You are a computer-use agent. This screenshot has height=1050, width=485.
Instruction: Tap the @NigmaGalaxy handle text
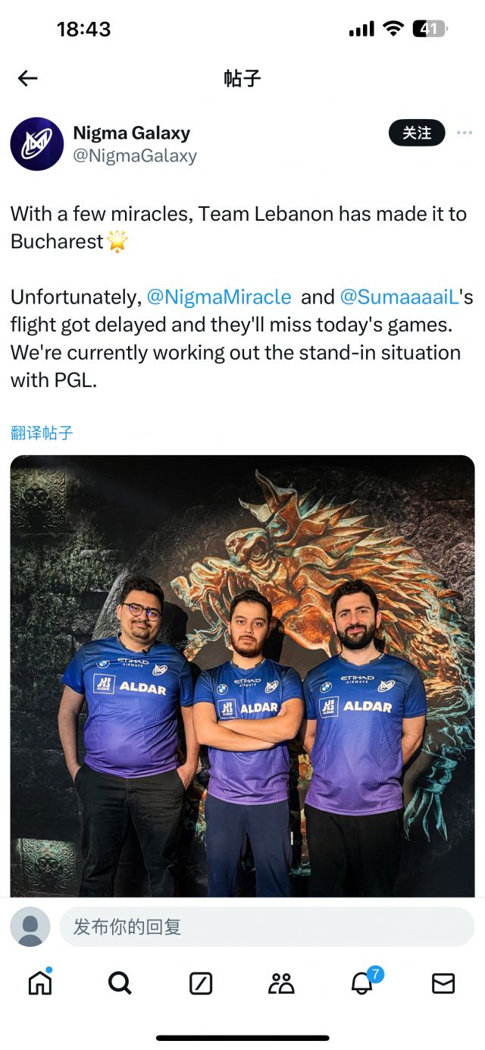click(135, 156)
